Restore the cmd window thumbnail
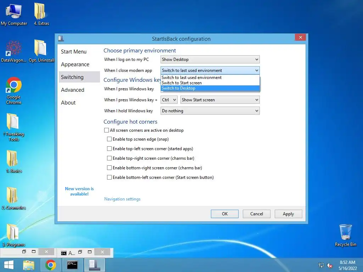Screen dimensions: 363x272 click(80, 252)
